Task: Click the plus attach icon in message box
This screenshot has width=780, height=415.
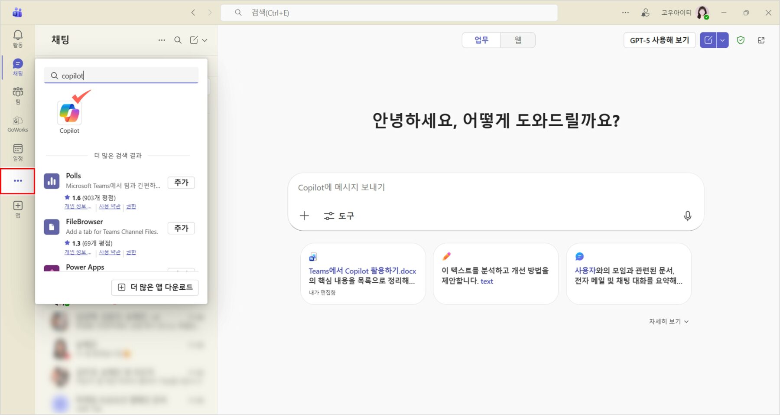Action: 304,216
